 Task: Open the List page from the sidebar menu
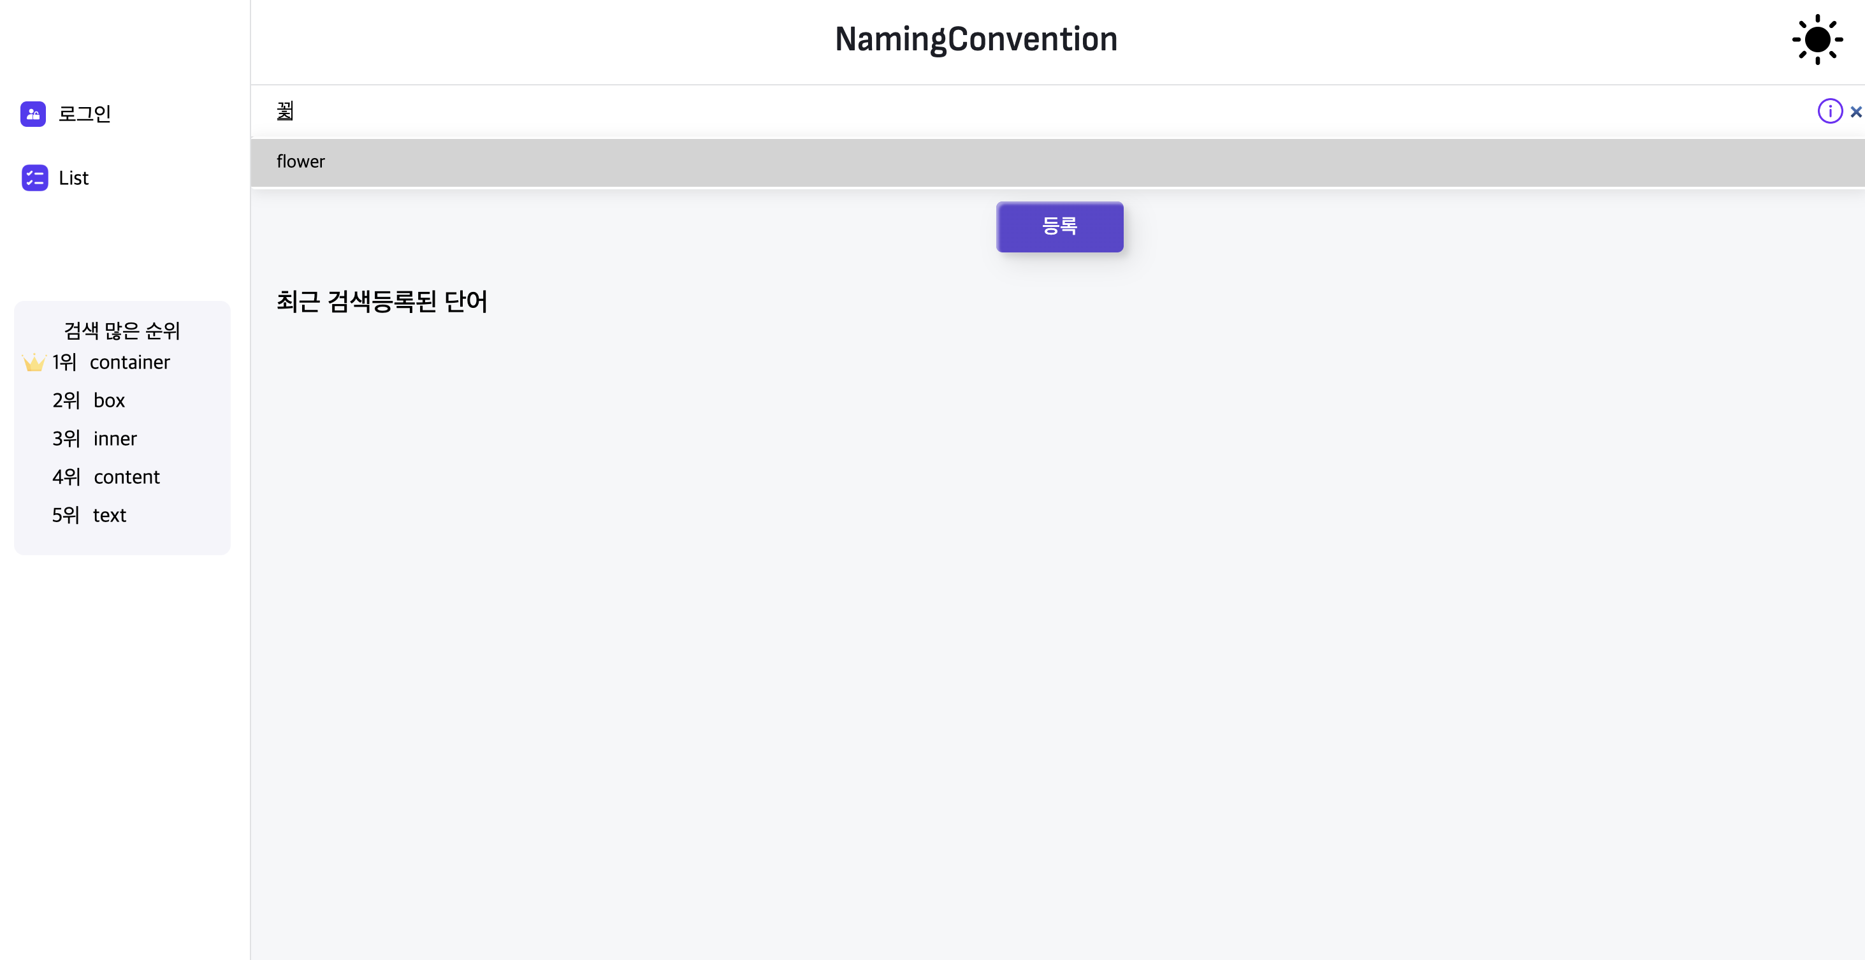point(74,178)
